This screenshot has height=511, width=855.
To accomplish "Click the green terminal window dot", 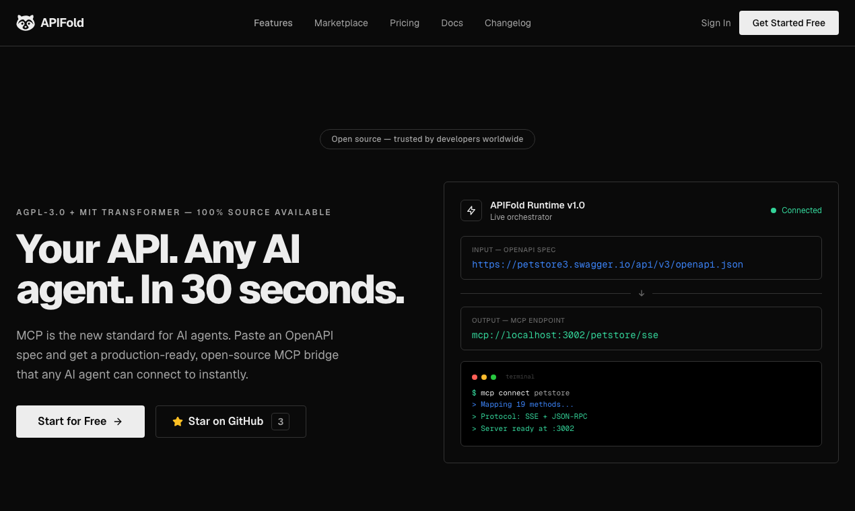I will [x=493, y=377].
